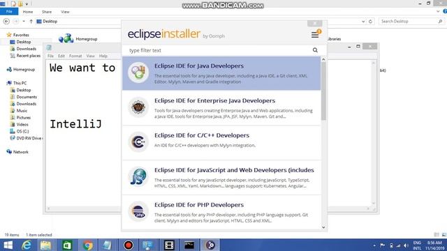
Task: Select Eclipse IDE for PHP Developers
Action: (221, 212)
